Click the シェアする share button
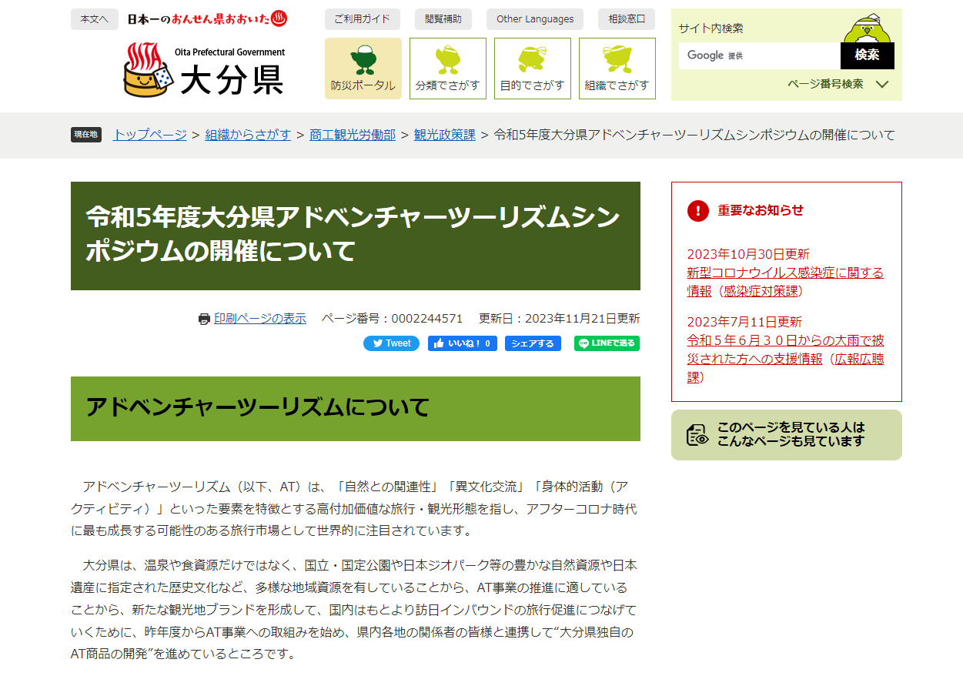Image resolution: width=963 pixels, height=676 pixels. 533,343
